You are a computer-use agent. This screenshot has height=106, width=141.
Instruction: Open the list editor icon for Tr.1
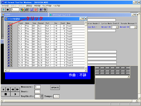point(11,26)
